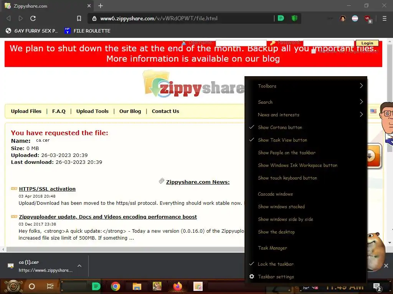Launch Firefox from the taskbar
This screenshot has height=294, width=393.
point(177,286)
